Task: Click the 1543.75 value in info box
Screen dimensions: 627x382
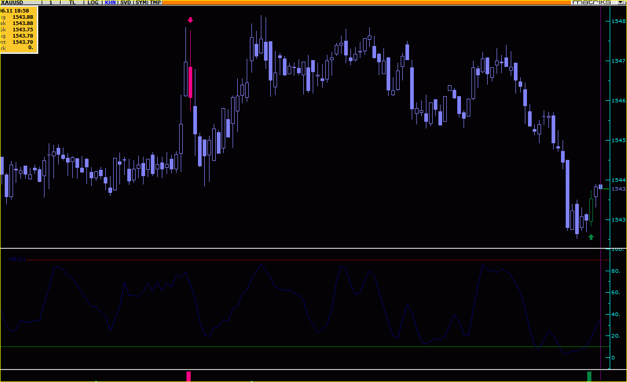Action: [23, 29]
